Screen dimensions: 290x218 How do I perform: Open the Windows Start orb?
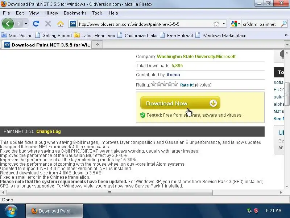click(11, 211)
